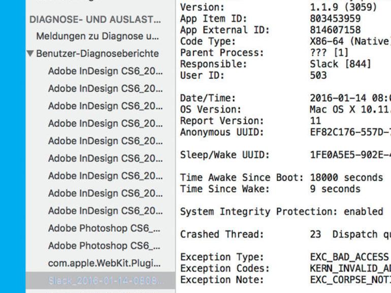Open the com.apple.WebKit.Plugin crash report
This screenshot has width=391, height=293.
tap(104, 263)
